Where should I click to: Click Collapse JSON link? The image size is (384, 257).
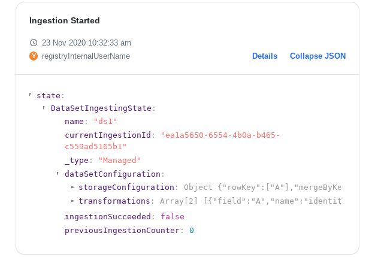[318, 56]
